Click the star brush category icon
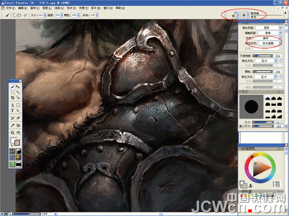The width and height of the screenshot is (289, 216). [x=233, y=15]
